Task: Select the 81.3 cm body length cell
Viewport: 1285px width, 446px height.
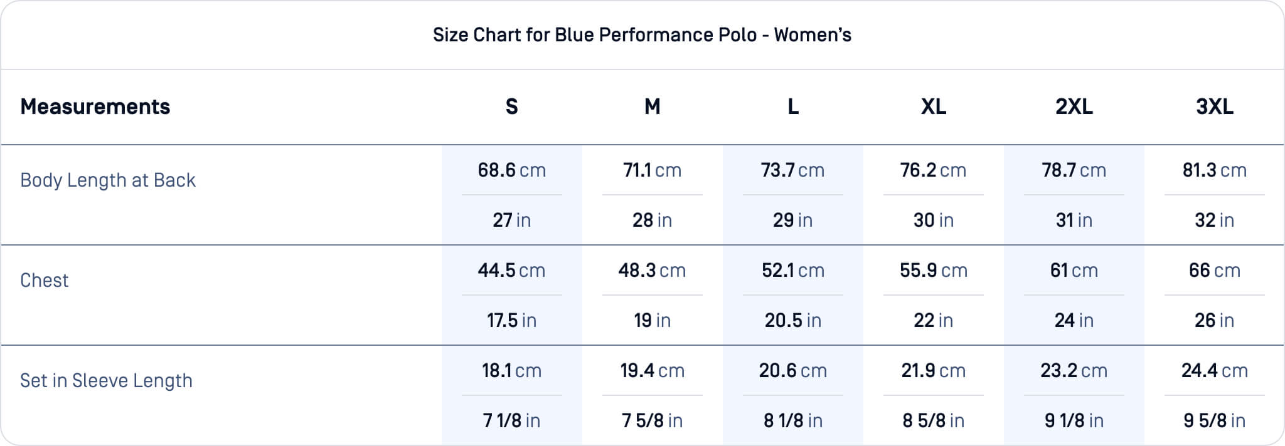Action: pos(1214,170)
